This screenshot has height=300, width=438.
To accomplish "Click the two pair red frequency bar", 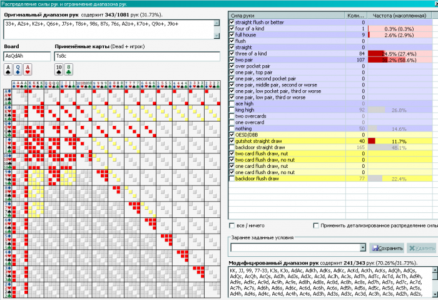I will [379, 60].
